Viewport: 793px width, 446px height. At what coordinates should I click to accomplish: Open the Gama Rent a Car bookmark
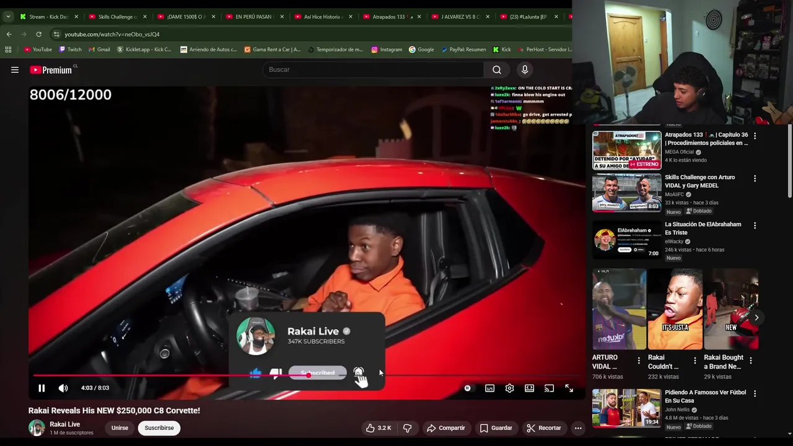(x=273, y=50)
